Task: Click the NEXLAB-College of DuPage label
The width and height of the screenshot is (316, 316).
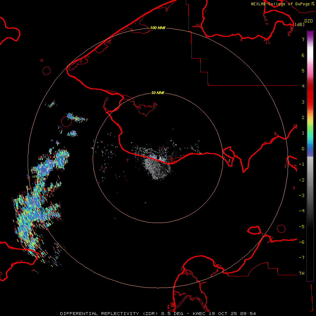Action: [x=280, y=4]
